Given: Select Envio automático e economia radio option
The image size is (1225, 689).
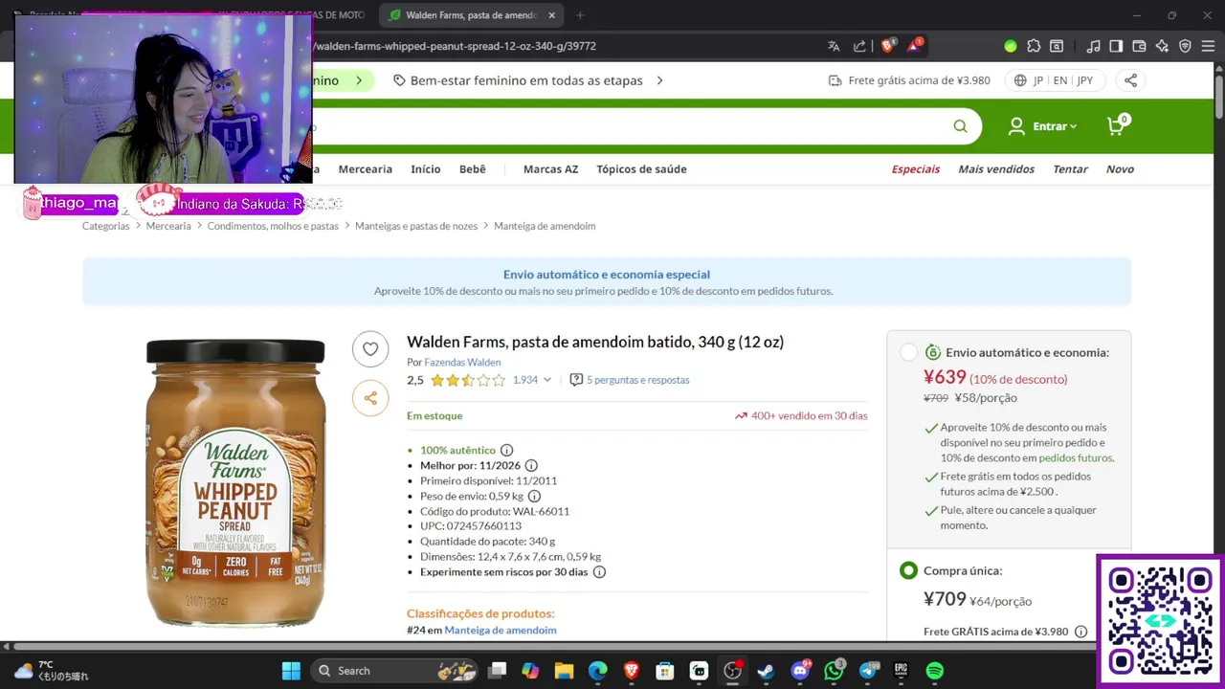Looking at the screenshot, I should point(908,352).
